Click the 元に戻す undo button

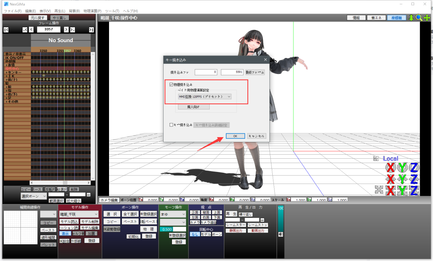click(38, 18)
